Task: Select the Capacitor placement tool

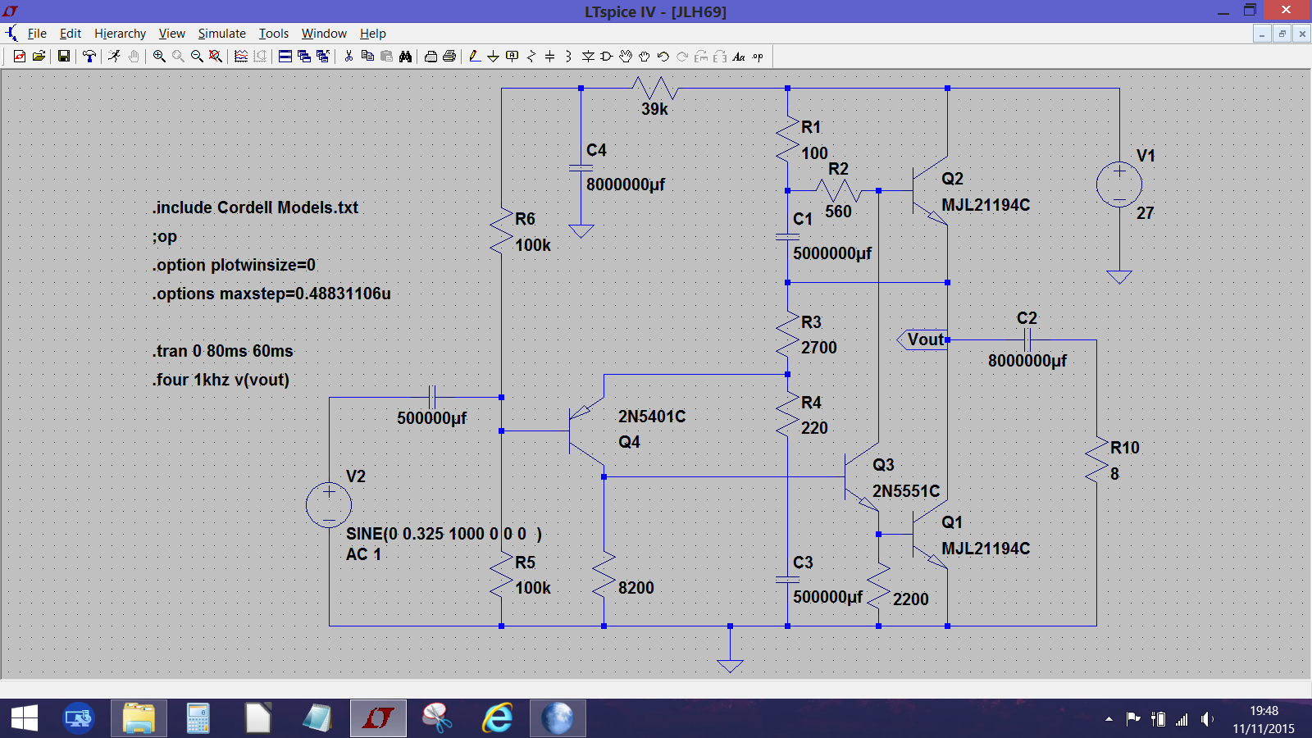Action: [549, 57]
